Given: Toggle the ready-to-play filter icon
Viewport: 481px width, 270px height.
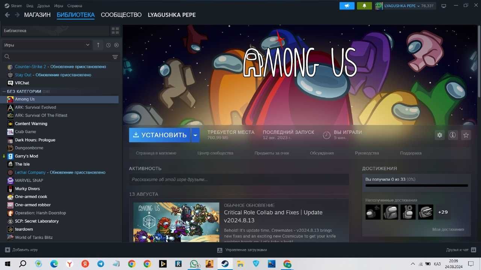Looking at the screenshot, I should [x=116, y=45].
